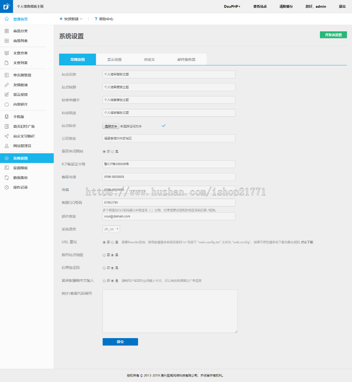The width and height of the screenshot is (352, 382).
Task: Select 是 for 启用站点地图
Action: 112,255
